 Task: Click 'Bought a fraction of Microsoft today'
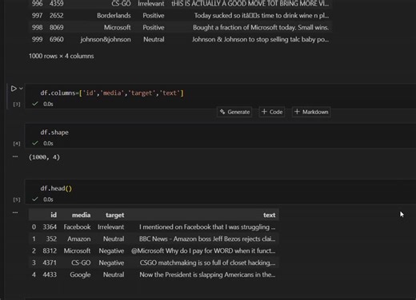[245, 27]
